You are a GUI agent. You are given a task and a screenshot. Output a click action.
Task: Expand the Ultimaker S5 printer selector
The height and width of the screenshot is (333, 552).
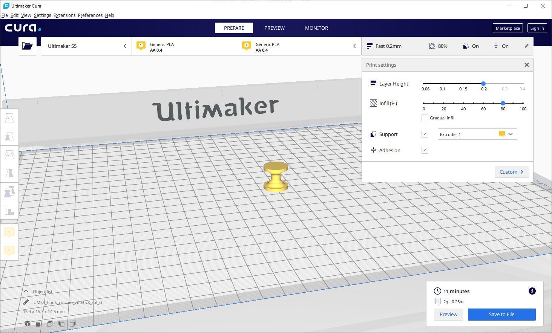tap(86, 46)
